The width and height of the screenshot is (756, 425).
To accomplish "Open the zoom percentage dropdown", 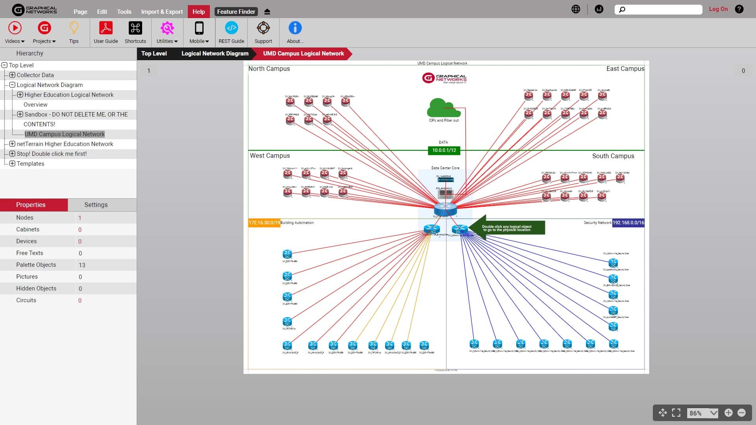I will click(713, 413).
